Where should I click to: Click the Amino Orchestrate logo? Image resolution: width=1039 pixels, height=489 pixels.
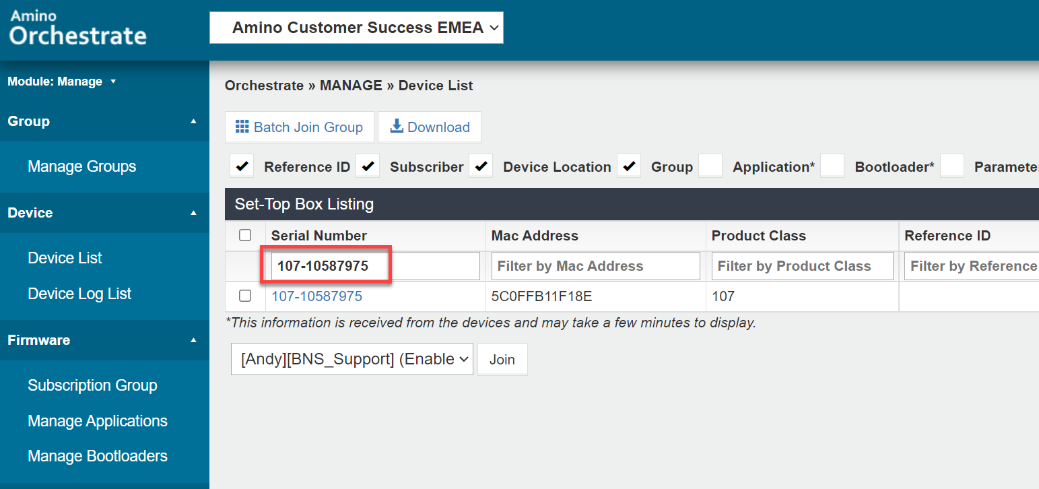pos(77,28)
